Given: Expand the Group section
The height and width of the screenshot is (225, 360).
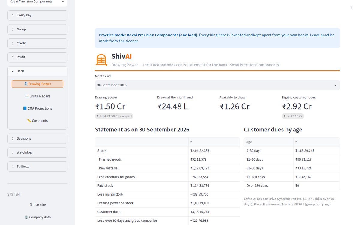Looking at the screenshot, I should (x=37, y=29).
